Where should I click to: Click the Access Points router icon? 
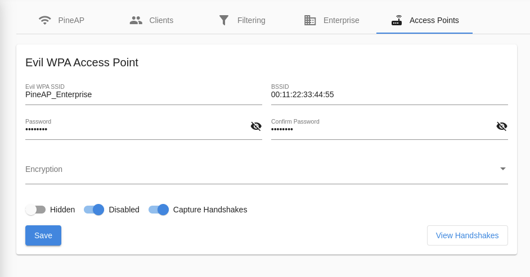(x=397, y=20)
